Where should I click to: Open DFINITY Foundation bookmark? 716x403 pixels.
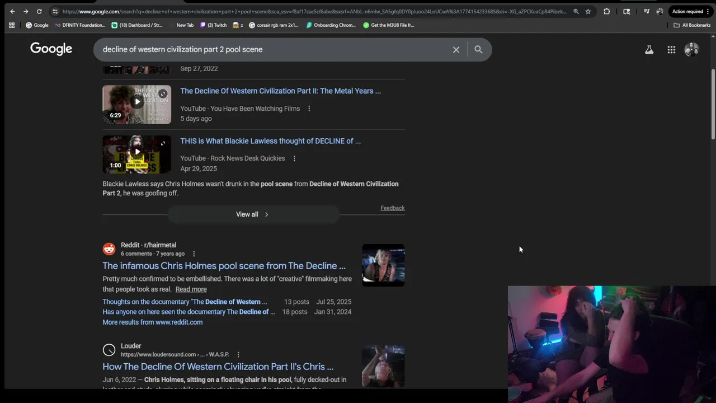click(x=79, y=25)
